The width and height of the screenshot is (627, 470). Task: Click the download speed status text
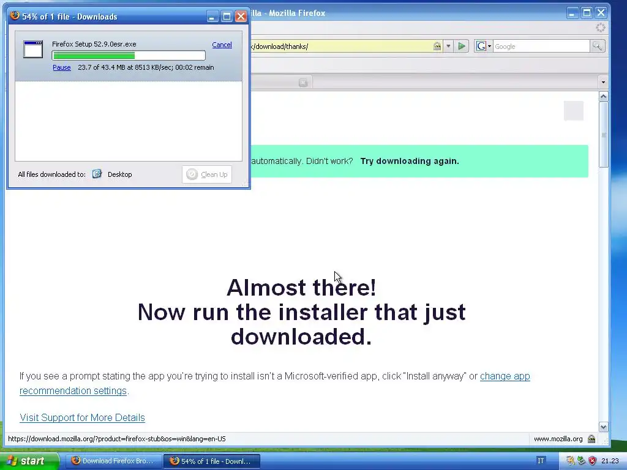(146, 67)
